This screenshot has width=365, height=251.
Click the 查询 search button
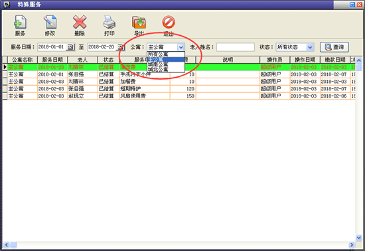334,47
